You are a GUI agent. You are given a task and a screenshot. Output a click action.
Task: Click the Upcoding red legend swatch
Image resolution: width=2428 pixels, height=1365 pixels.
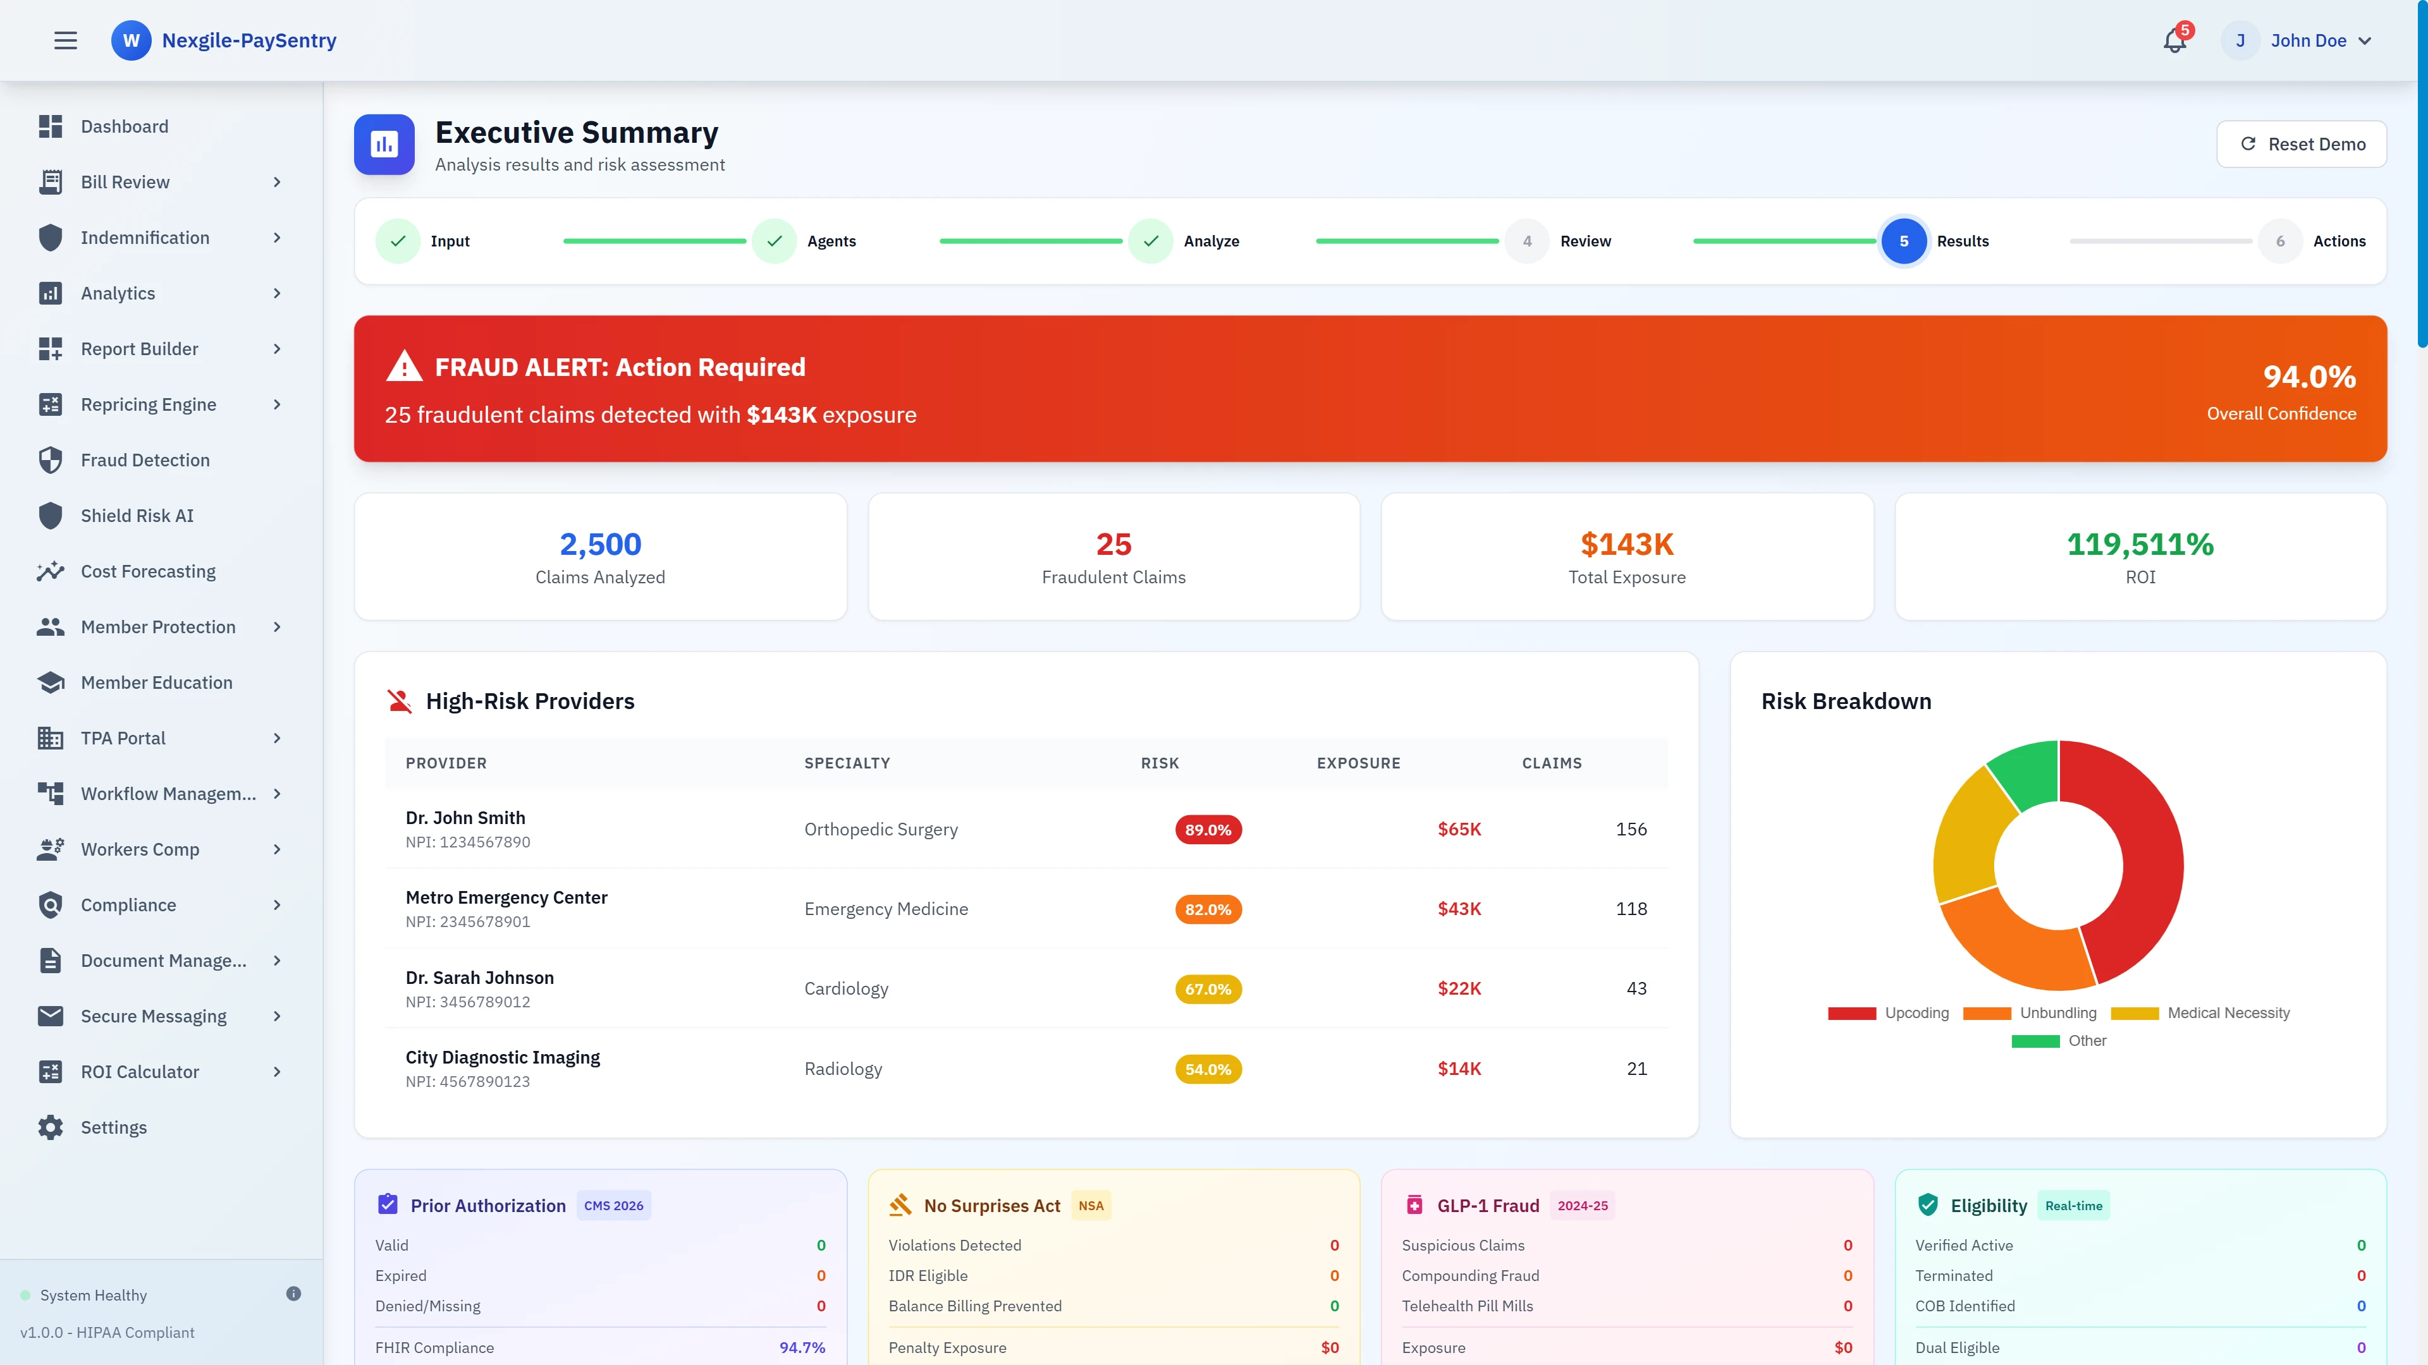(x=1851, y=1012)
